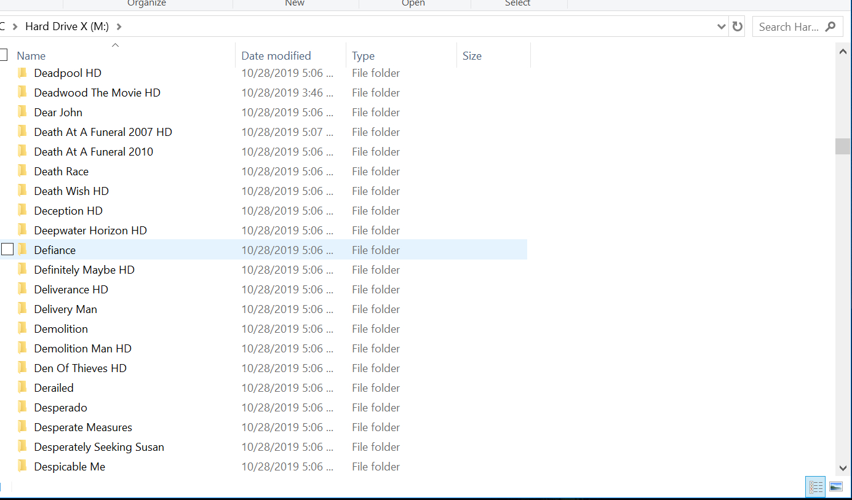The height and width of the screenshot is (500, 852).
Task: Select the Death Race folder name
Action: pos(62,172)
